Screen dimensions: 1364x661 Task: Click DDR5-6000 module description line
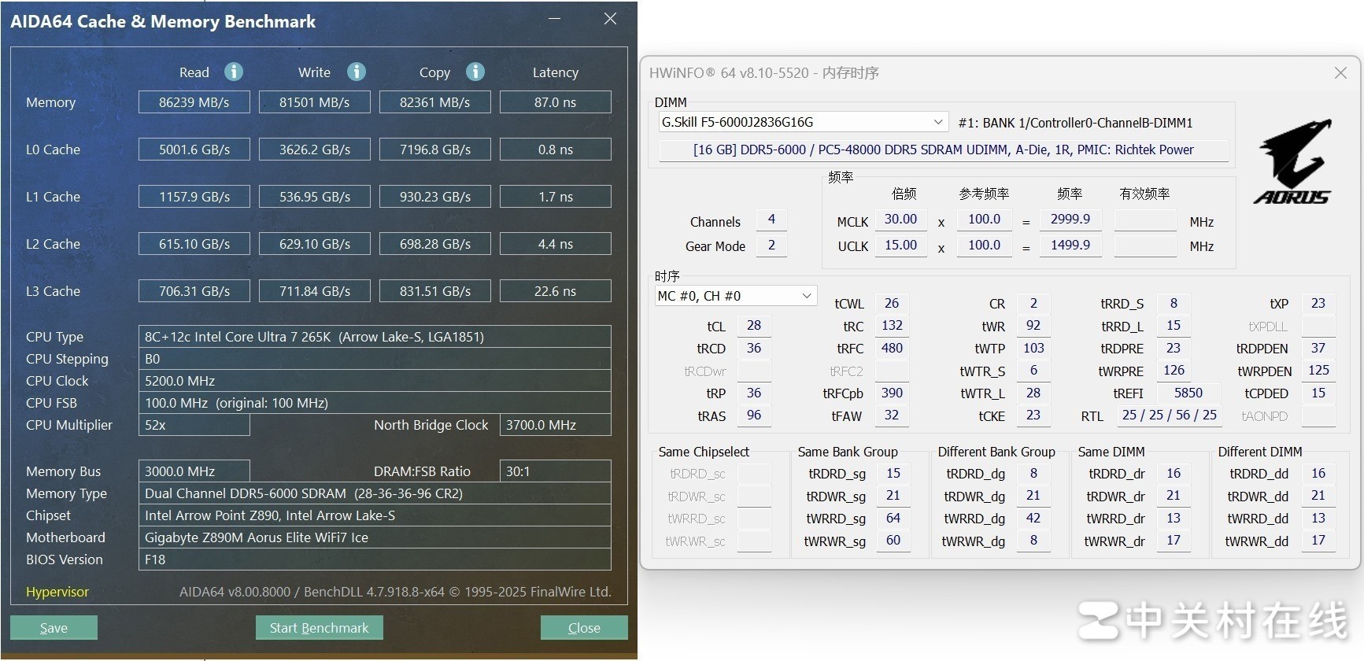click(x=944, y=150)
